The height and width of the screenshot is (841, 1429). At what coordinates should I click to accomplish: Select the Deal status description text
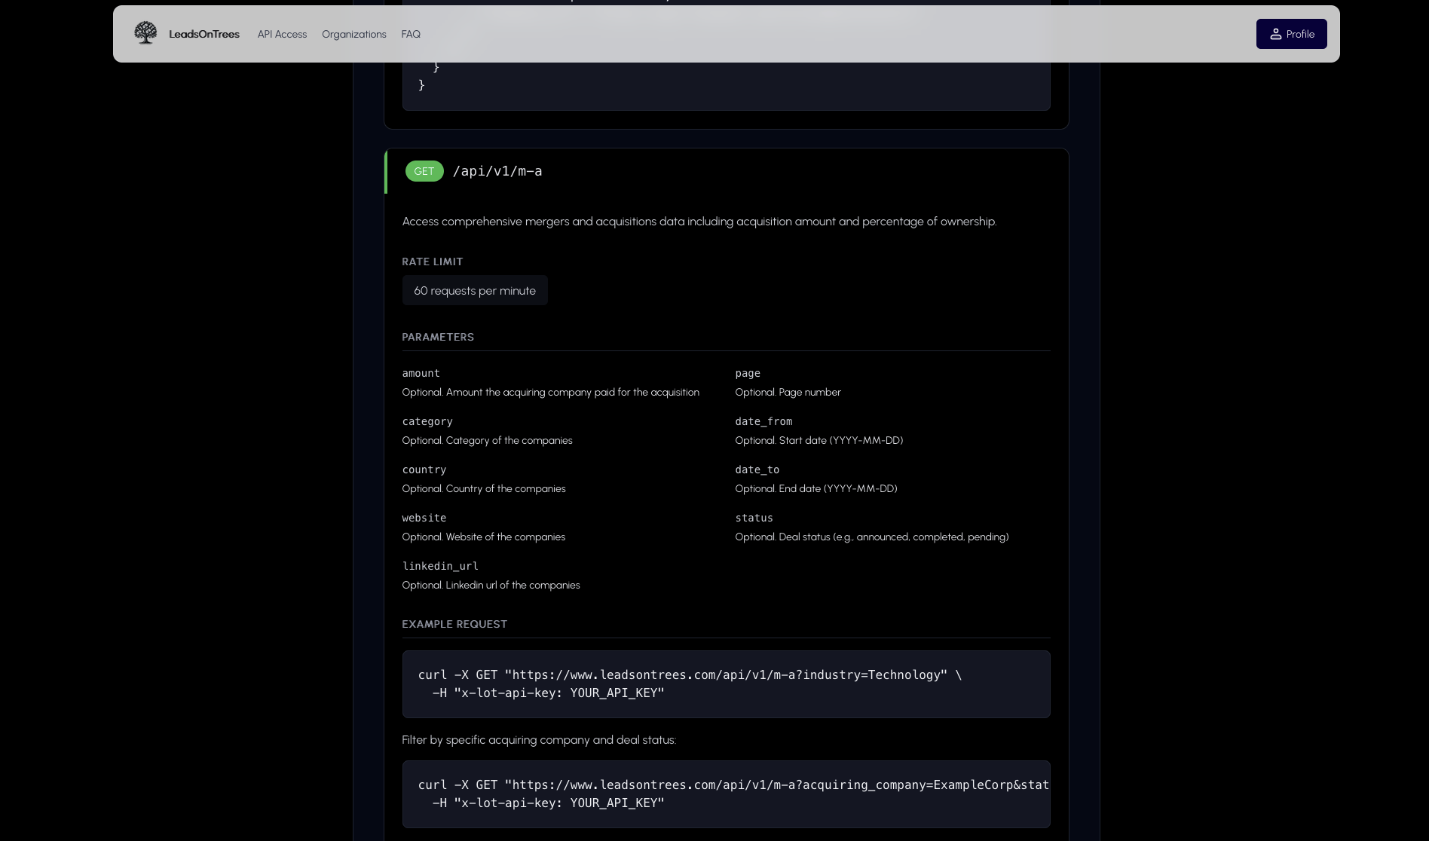(872, 537)
